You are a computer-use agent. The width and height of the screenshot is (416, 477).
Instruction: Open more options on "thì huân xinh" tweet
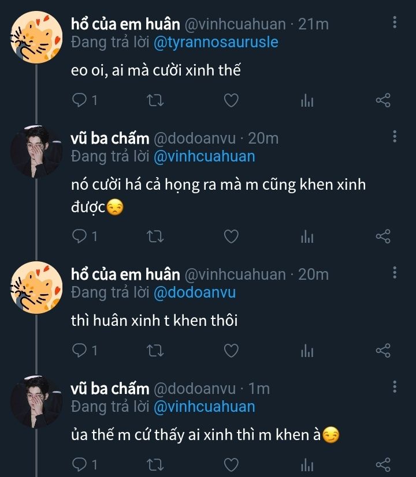coord(395,273)
